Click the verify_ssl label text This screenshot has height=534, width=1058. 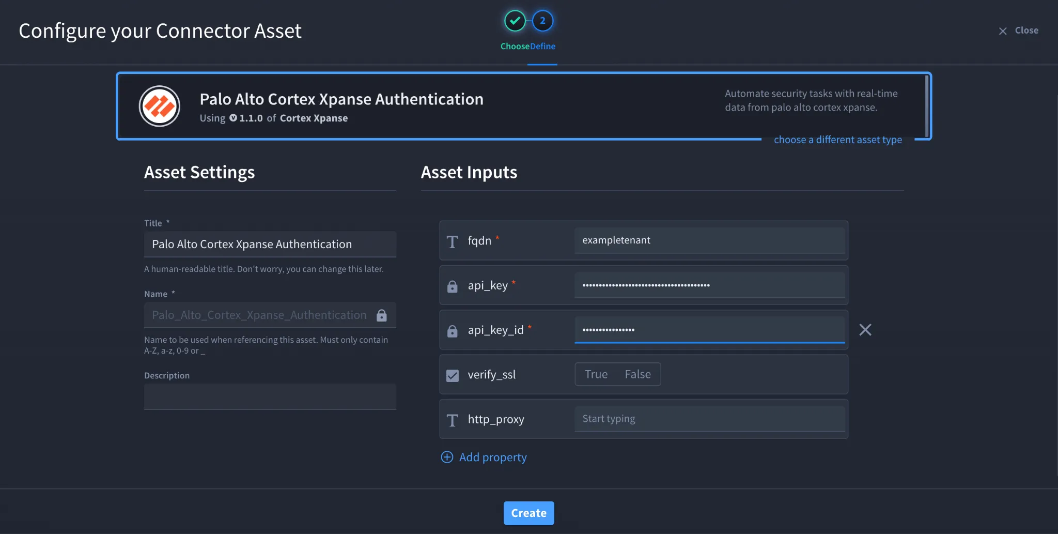tap(492, 375)
